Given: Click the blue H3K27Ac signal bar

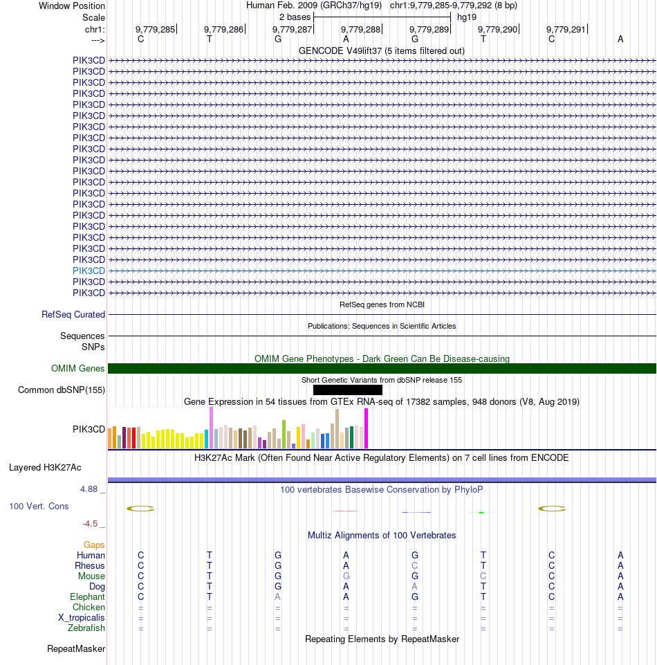Looking at the screenshot, I should 382,480.
